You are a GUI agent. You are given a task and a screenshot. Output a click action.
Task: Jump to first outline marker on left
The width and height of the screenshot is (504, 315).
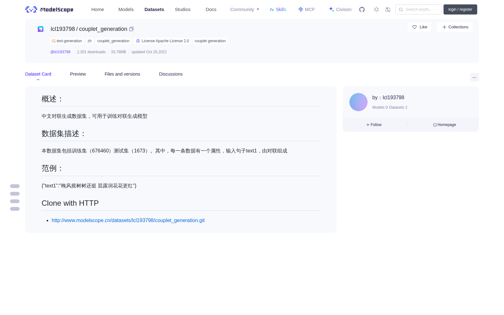click(x=15, y=186)
